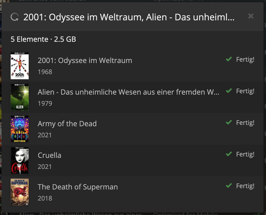Open the 2001: Odyssee im Weltraum poster
Image resolution: width=266 pixels, height=215 pixels.
pyautogui.click(x=20, y=66)
